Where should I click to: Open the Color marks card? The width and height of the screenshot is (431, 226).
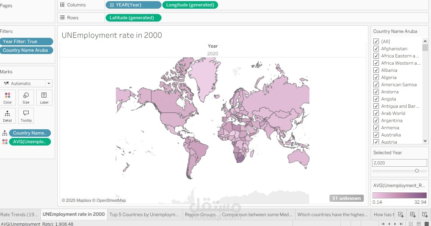8,98
